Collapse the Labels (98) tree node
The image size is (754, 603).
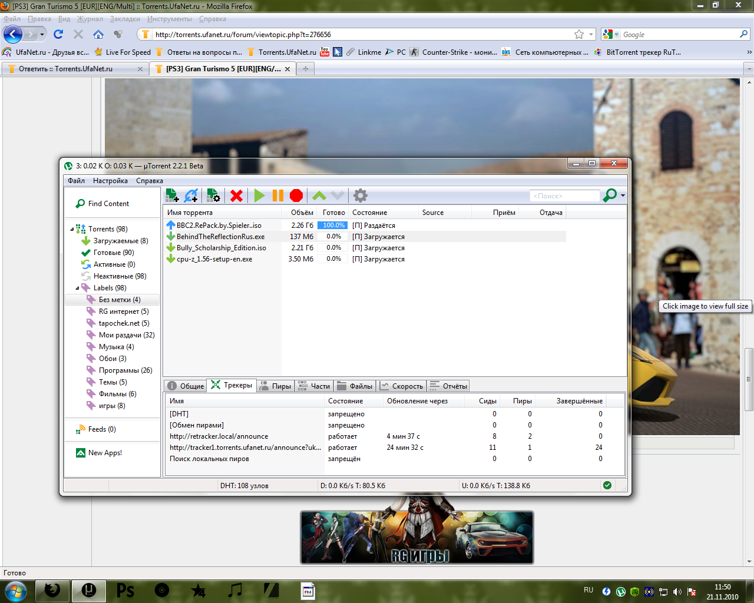[77, 288]
